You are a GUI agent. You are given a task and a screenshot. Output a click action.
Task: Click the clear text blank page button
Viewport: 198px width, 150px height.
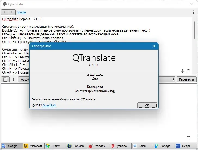5,79
